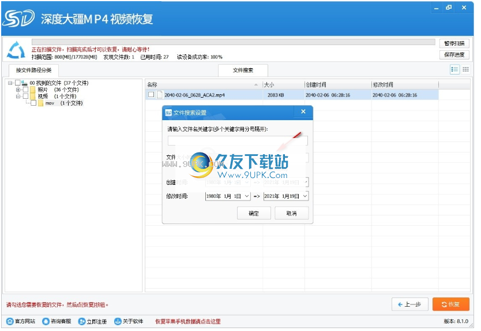Click the mov (1 个文件) label

(64, 103)
